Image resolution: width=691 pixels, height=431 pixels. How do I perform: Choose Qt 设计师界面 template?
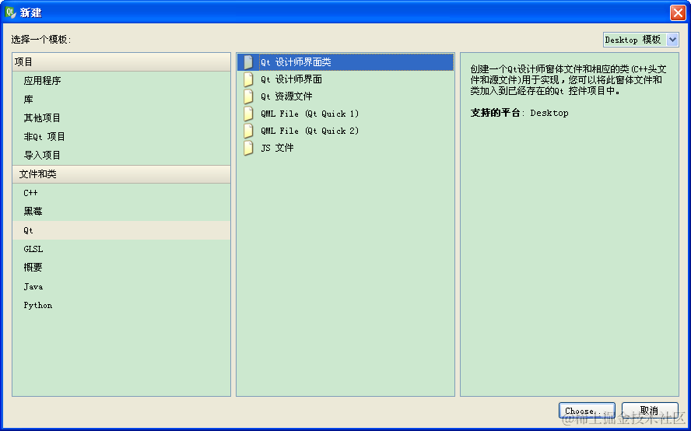(345, 79)
